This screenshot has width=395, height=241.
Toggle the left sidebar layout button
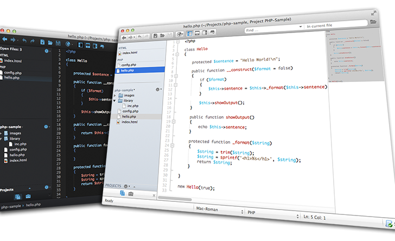pyautogui.click(x=190, y=34)
